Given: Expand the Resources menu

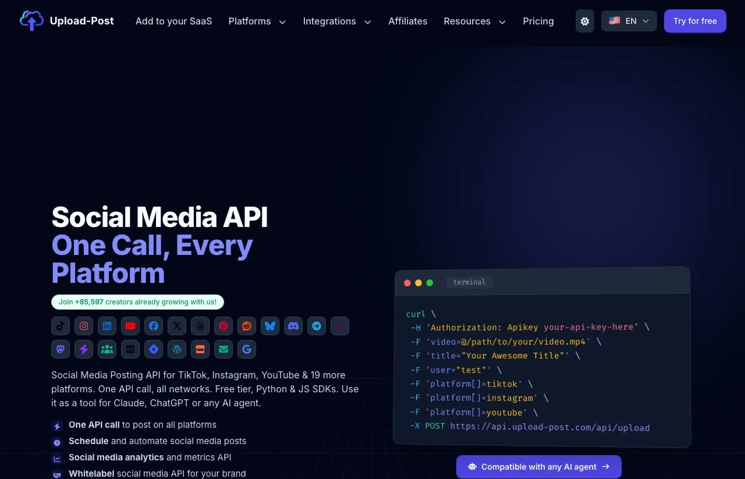Looking at the screenshot, I should 475,21.
